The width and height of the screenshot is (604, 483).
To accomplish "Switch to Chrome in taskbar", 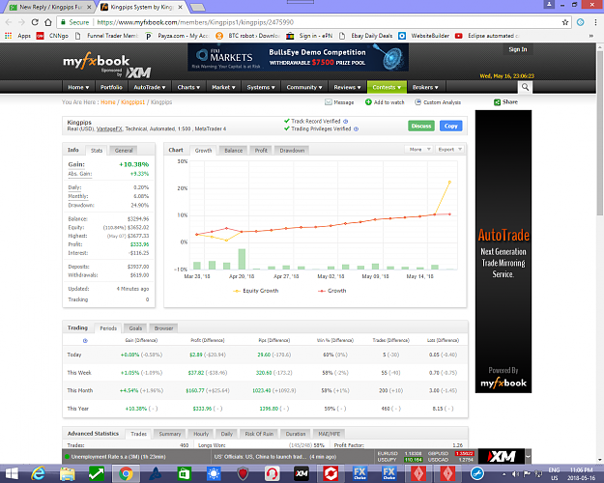I will [x=126, y=473].
